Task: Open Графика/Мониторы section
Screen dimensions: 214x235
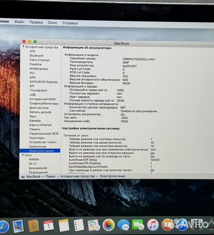Action: tap(44, 104)
